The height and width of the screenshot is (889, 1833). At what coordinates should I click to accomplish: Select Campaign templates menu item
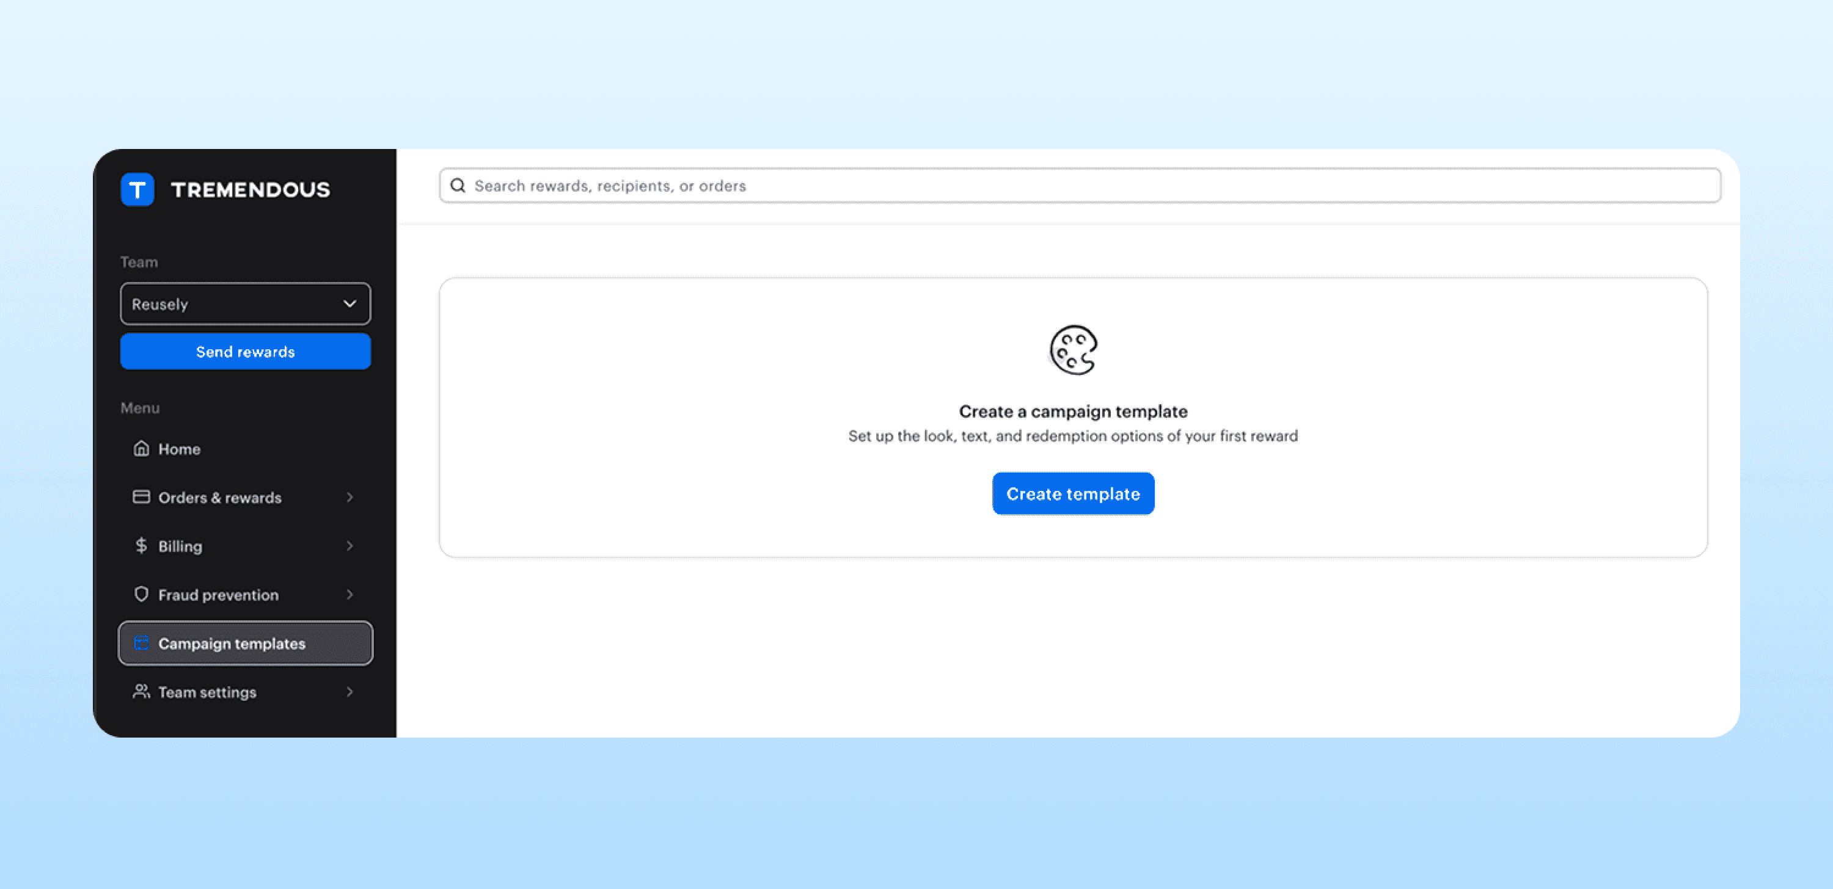click(x=231, y=643)
